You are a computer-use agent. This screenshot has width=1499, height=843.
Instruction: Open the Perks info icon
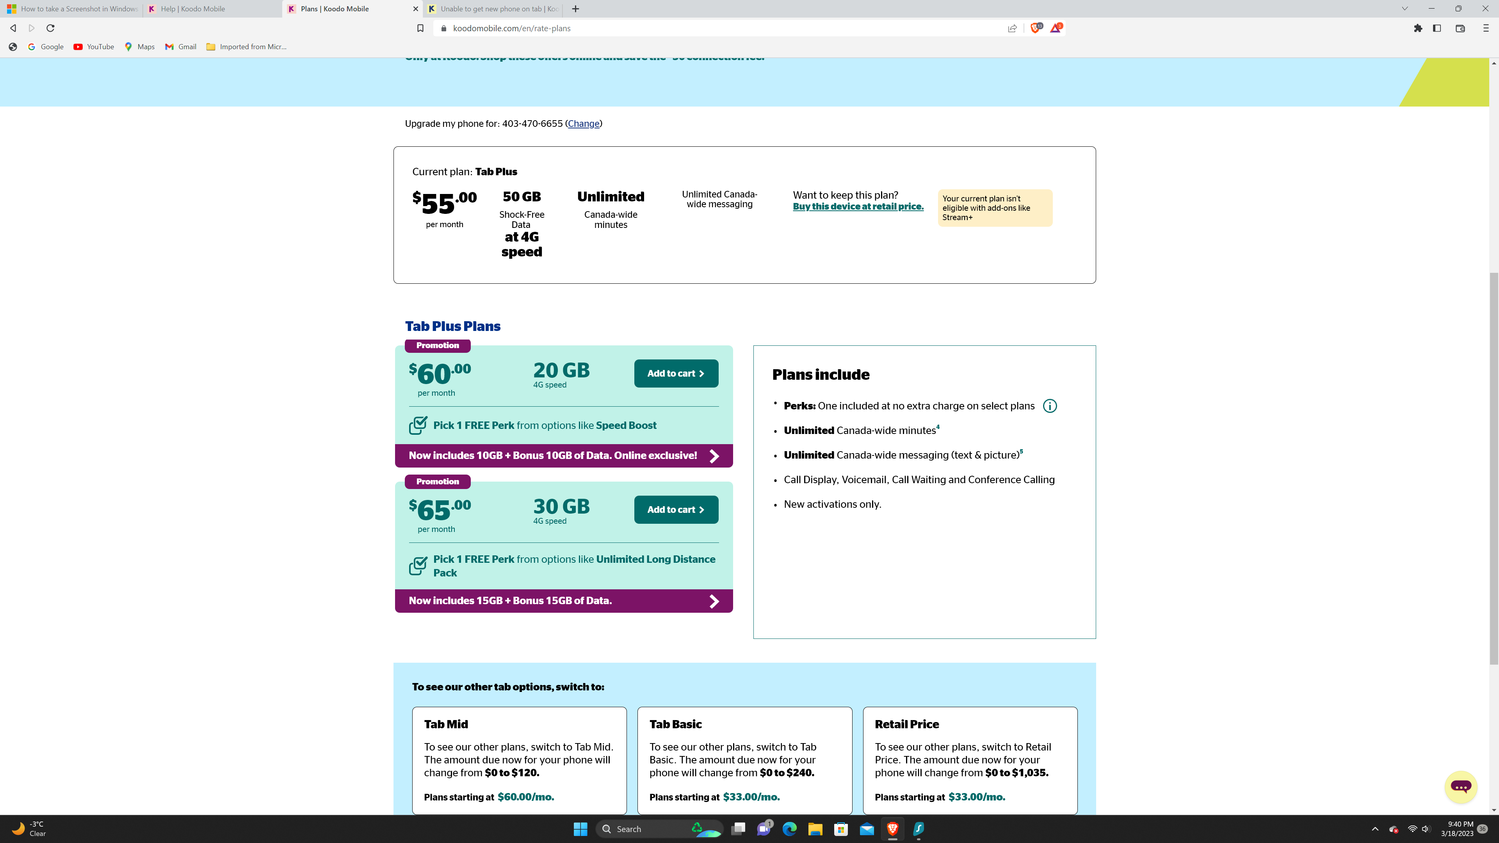1050,406
